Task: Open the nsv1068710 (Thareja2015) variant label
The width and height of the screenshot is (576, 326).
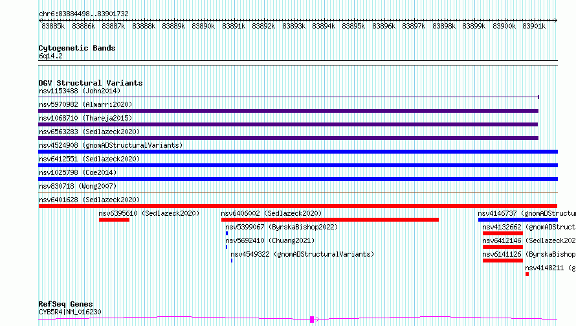Action: [85, 118]
